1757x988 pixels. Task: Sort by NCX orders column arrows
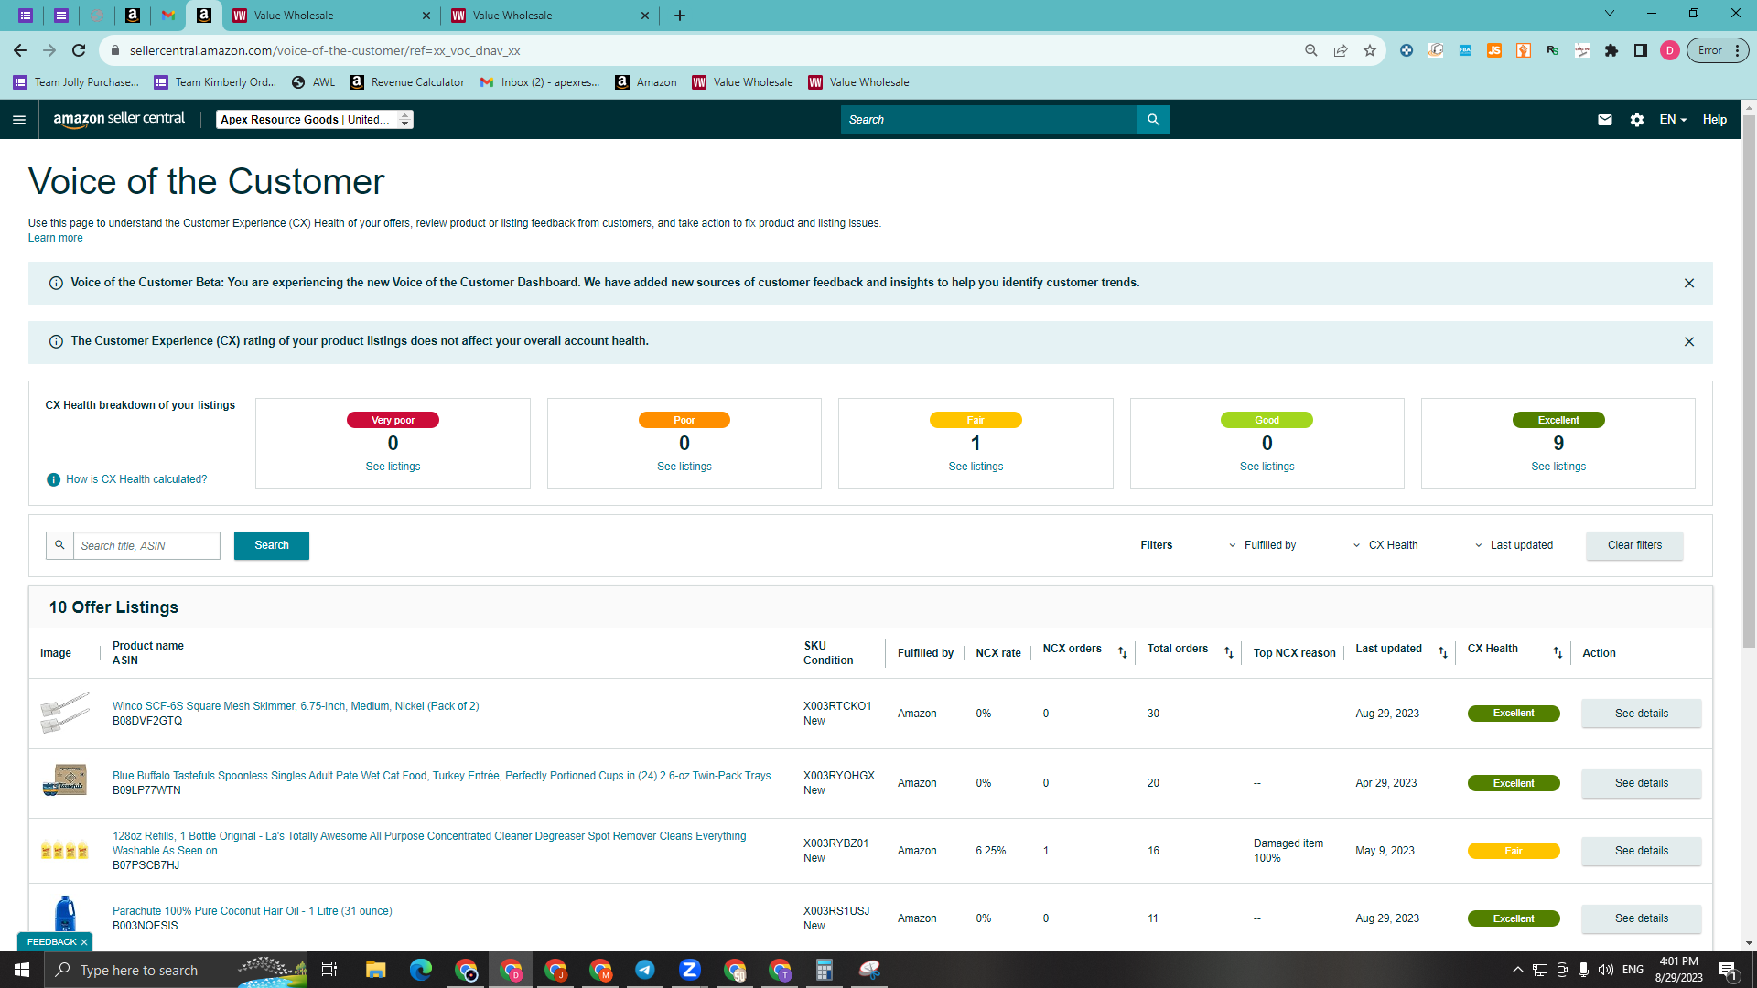coord(1123,652)
